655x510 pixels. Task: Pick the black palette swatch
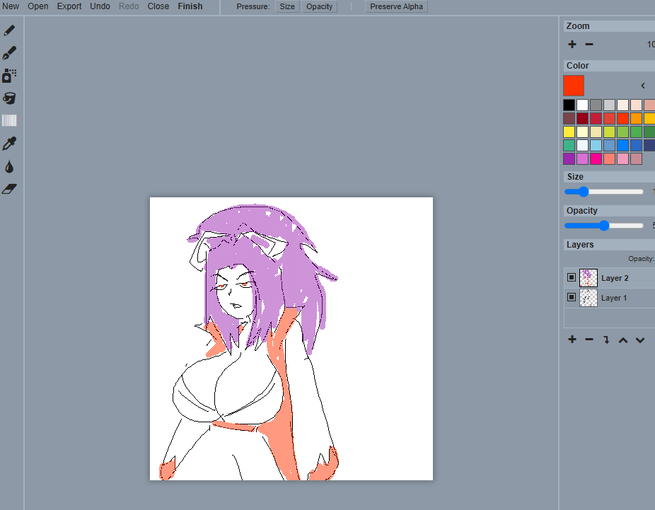(569, 105)
